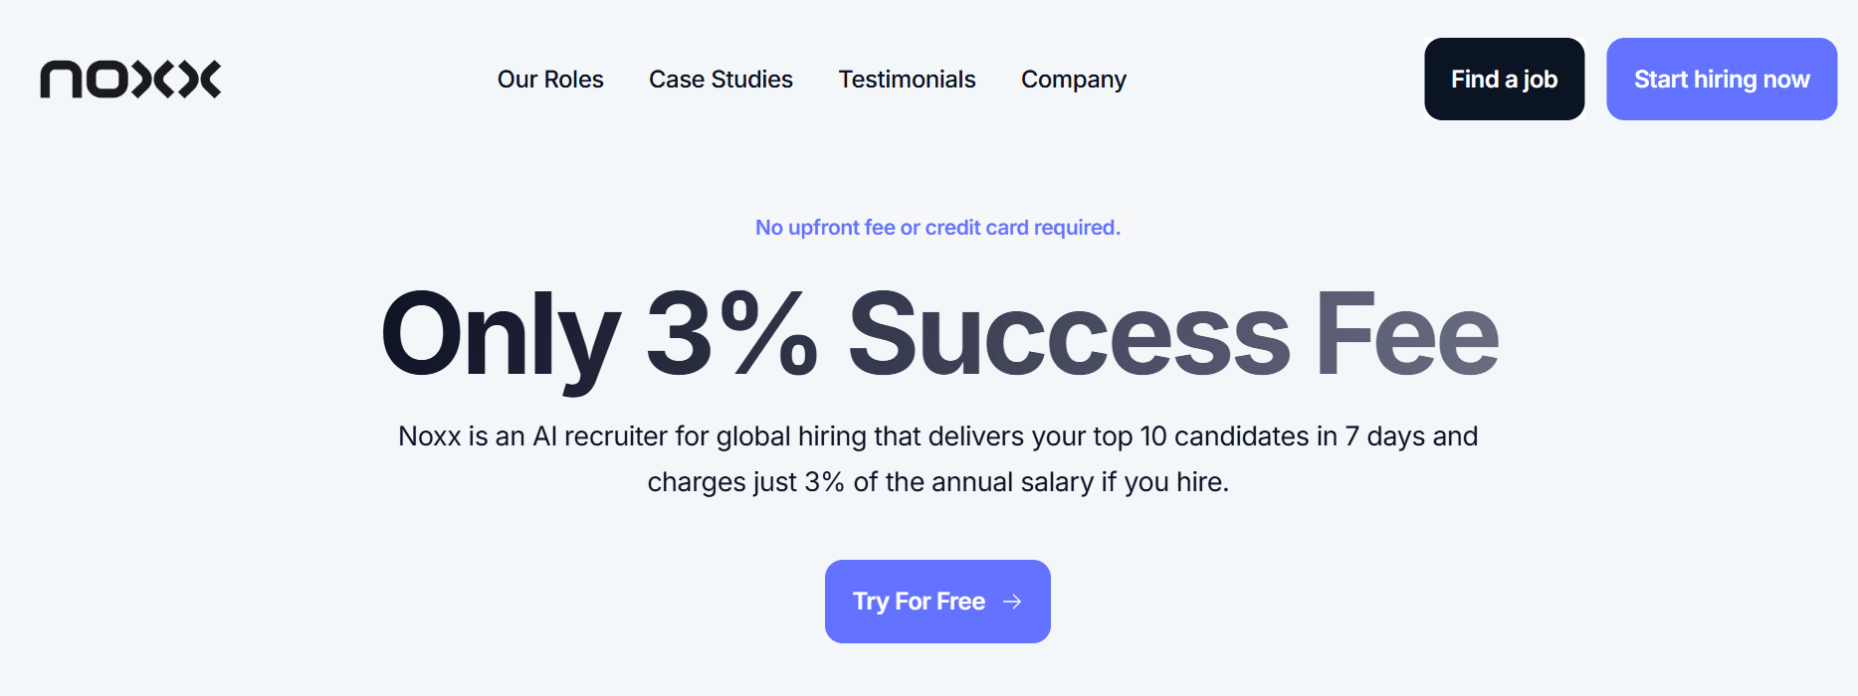Open the Case Studies section

click(x=721, y=80)
